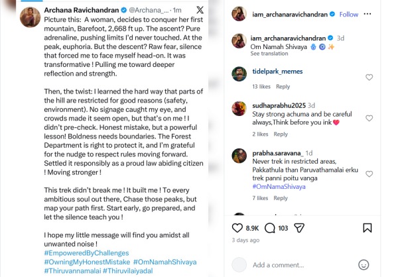Screen dimensions: 398x277
Task: Open iam_archanaravichandran's profile picture in header
Action: (x=239, y=14)
